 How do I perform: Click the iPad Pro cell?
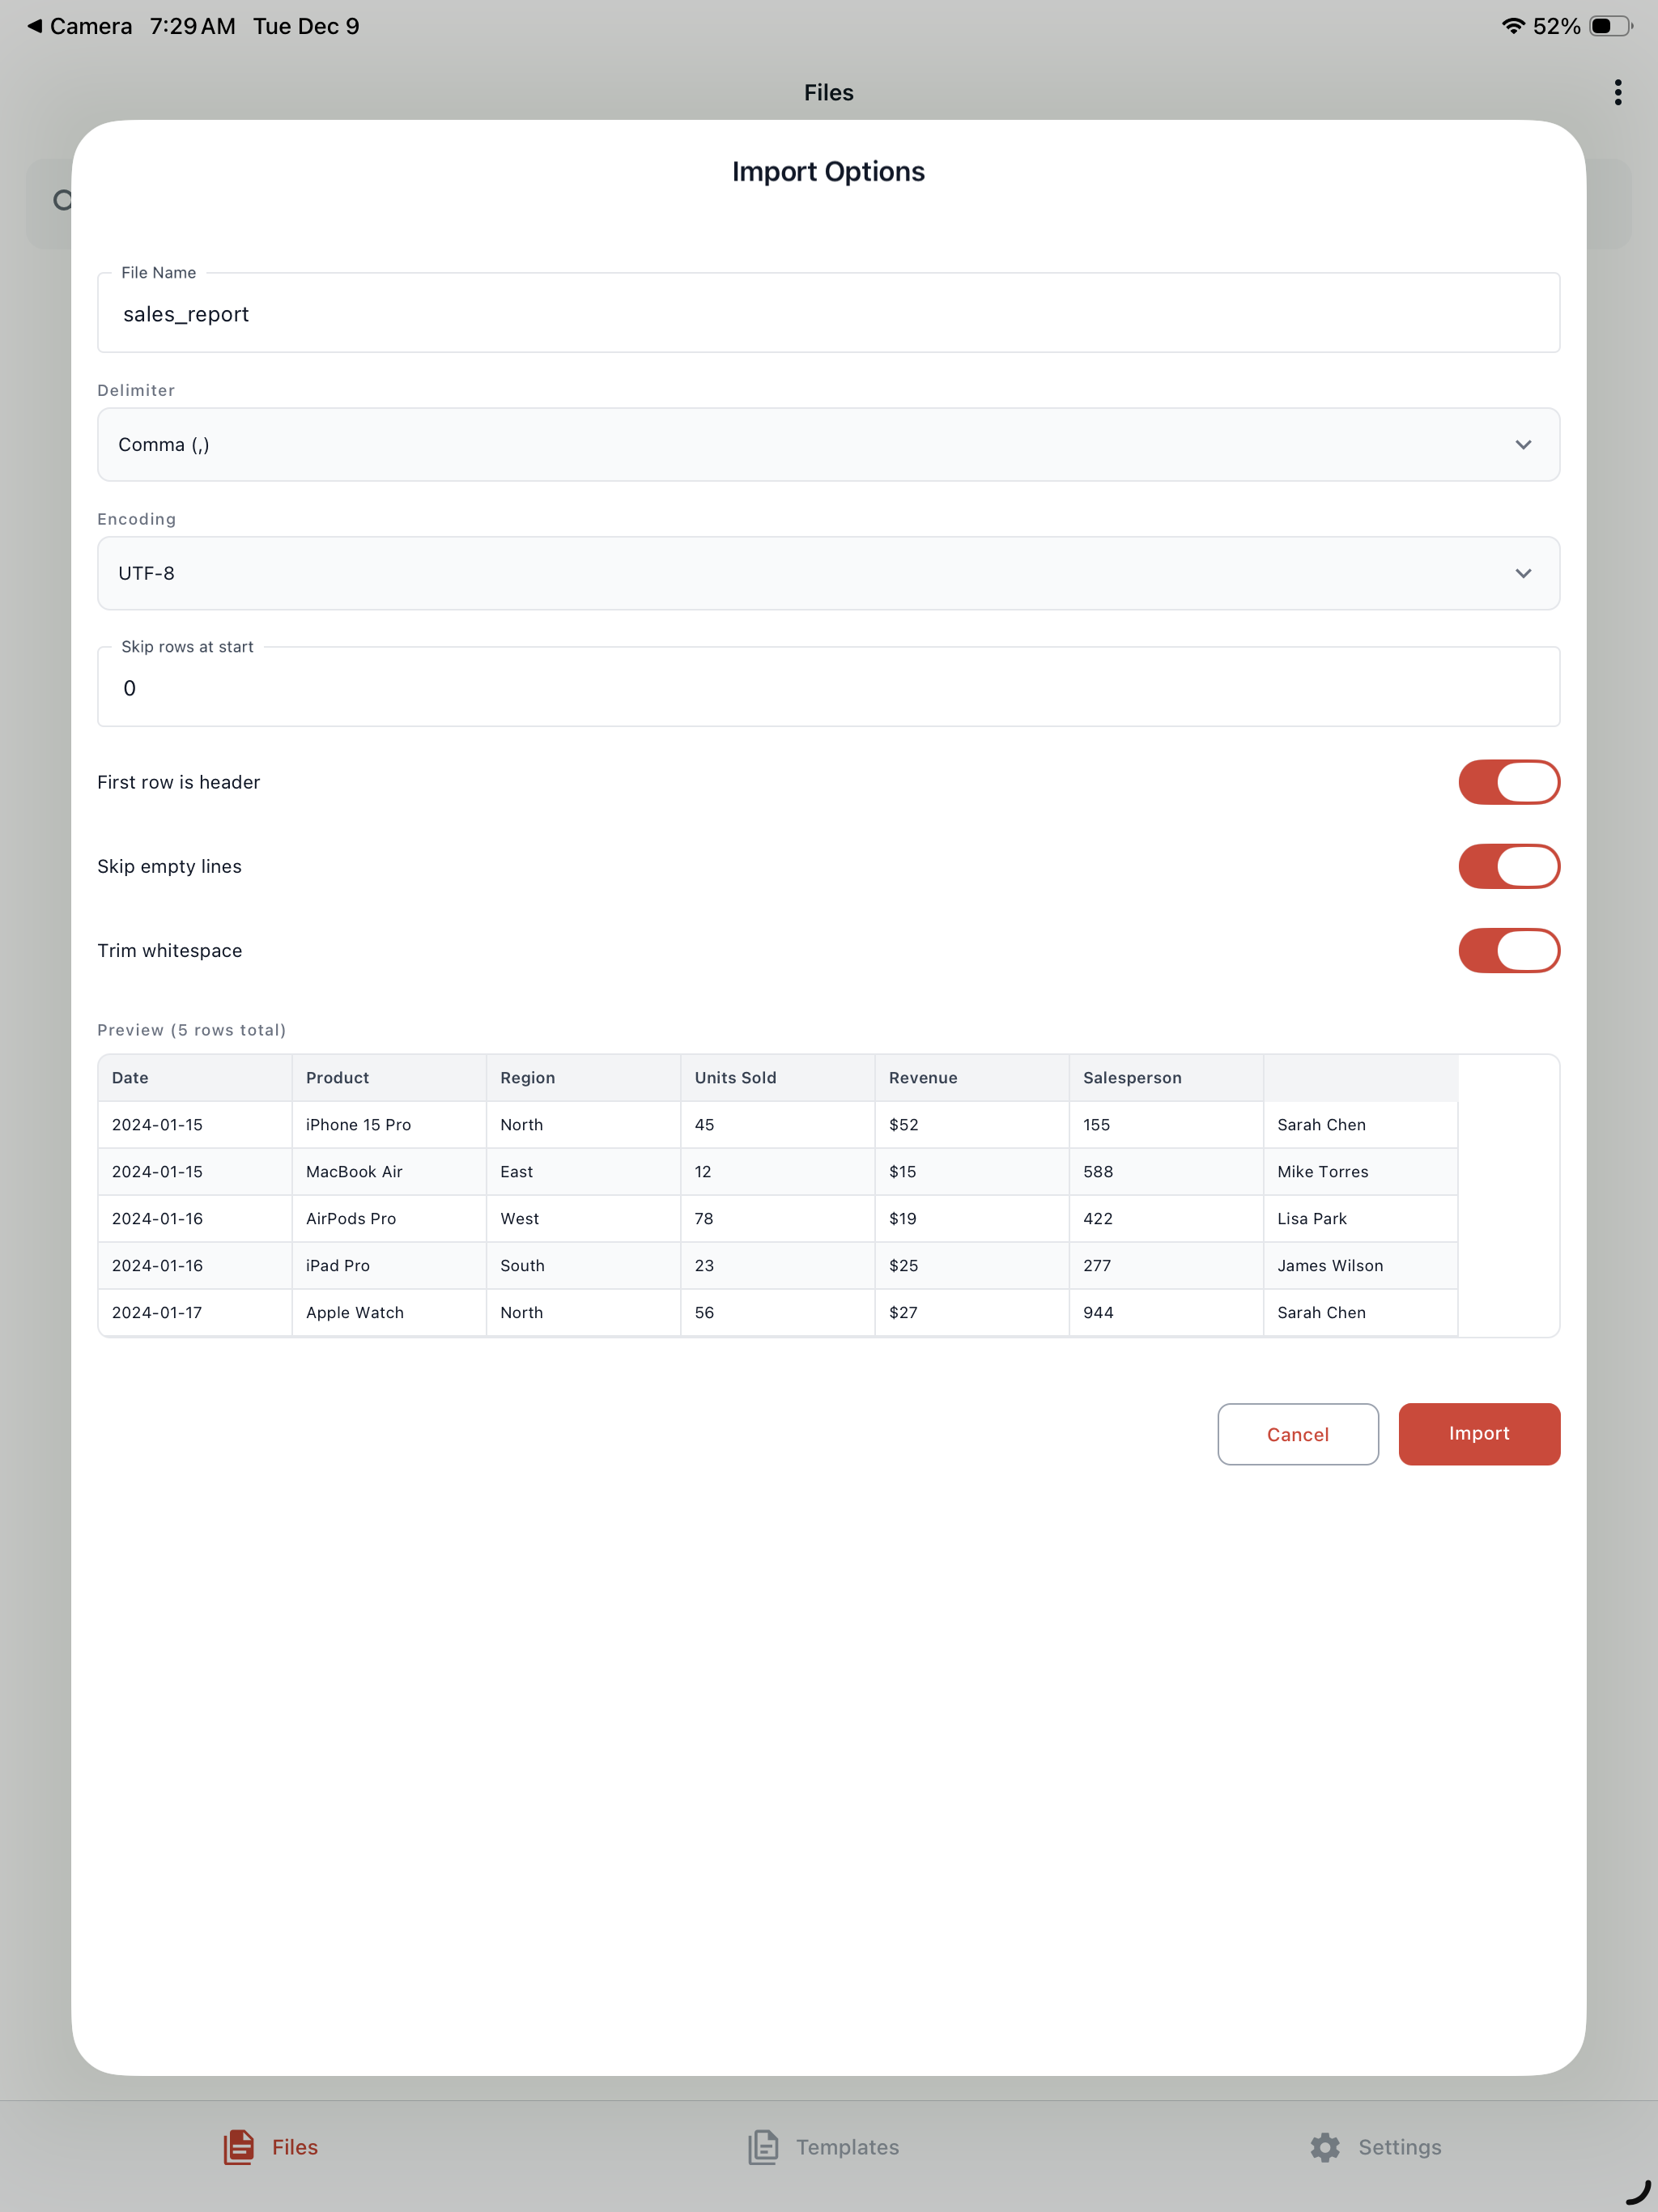pos(389,1265)
